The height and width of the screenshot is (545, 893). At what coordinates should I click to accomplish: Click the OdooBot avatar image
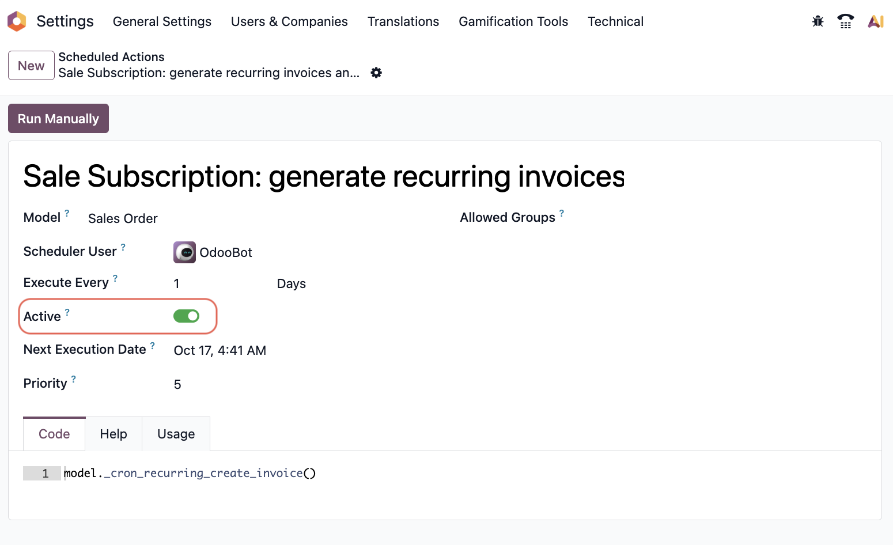click(x=184, y=252)
